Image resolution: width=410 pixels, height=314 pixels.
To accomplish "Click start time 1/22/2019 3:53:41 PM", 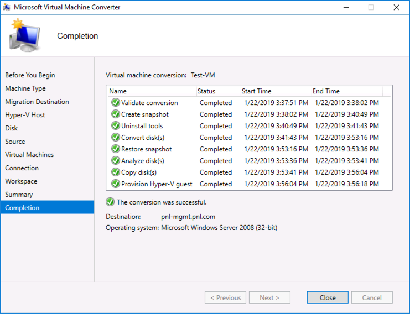I will click(x=276, y=172).
